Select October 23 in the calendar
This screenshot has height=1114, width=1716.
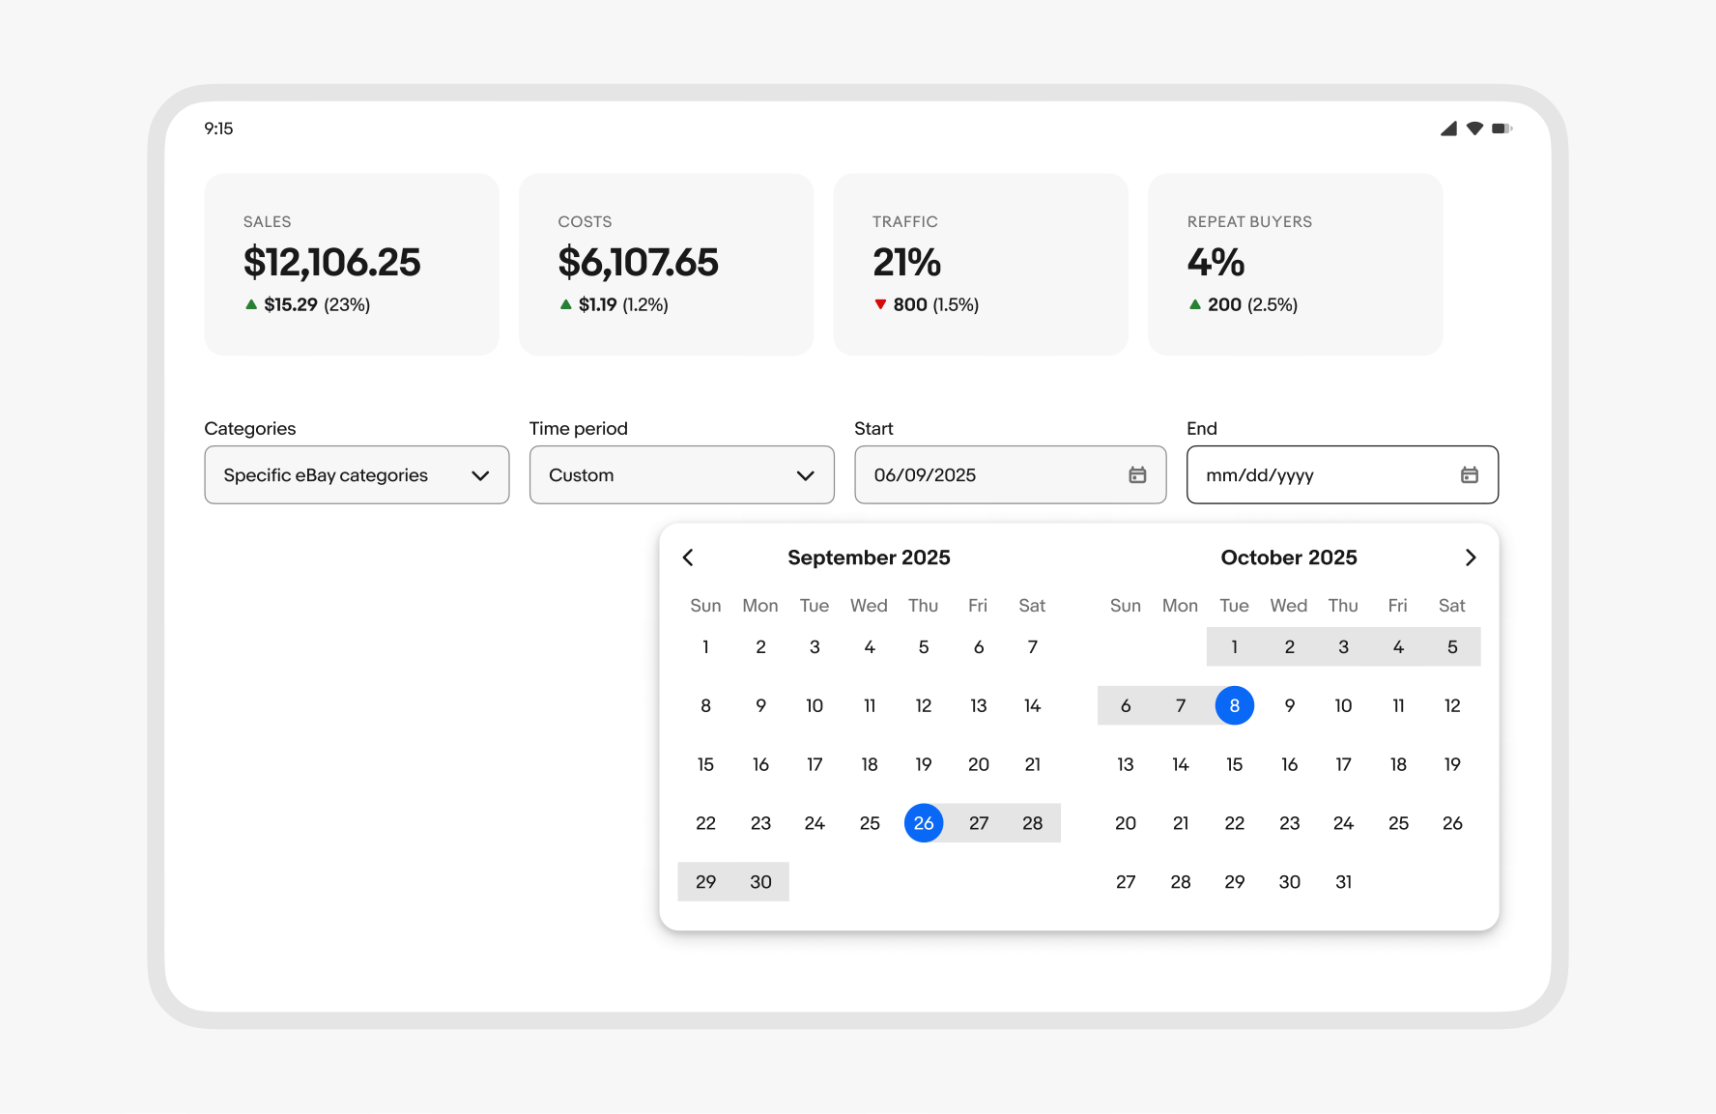point(1290,823)
